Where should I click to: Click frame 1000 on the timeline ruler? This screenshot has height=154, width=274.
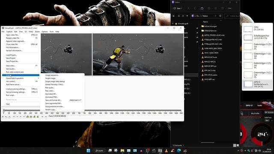111,113
